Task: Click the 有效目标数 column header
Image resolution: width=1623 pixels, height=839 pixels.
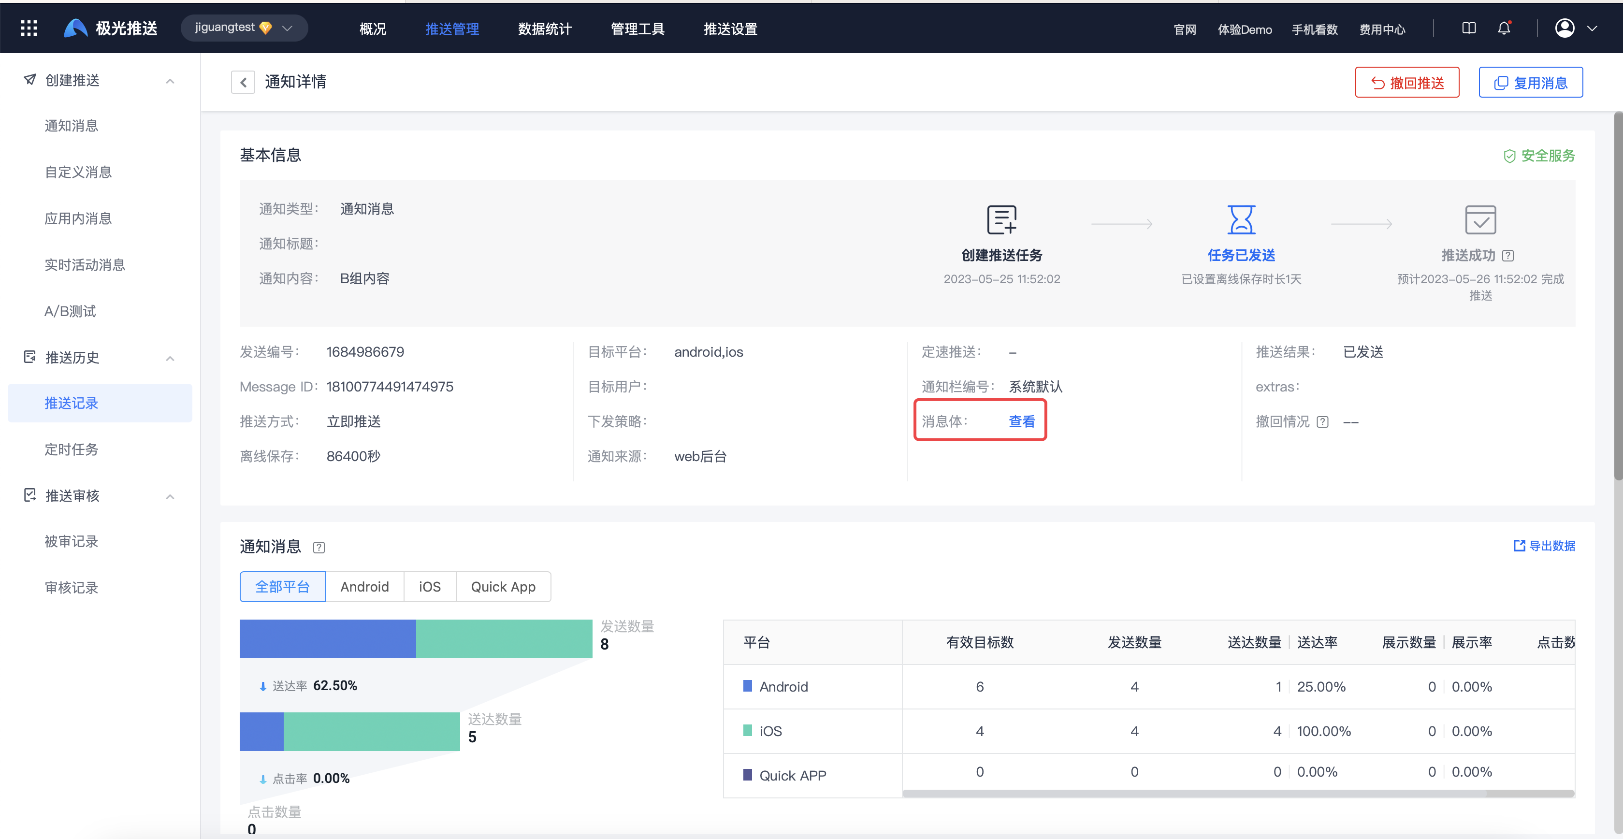Action: (x=980, y=642)
